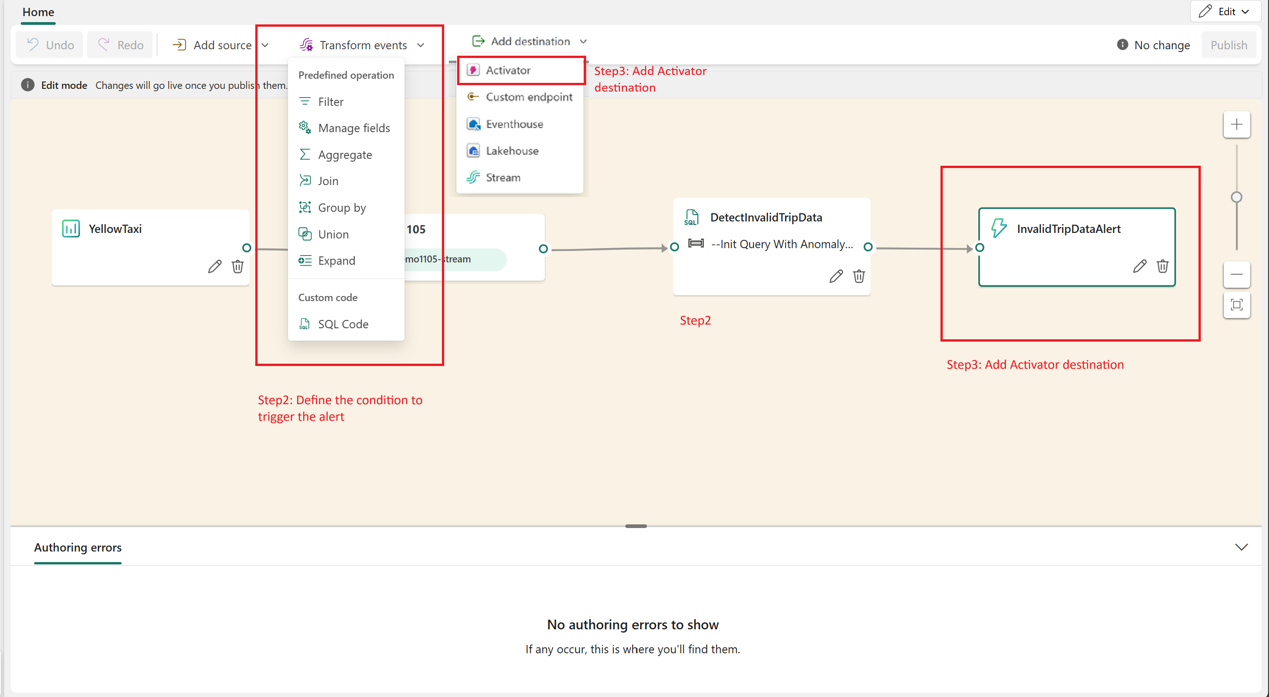Select the Aggregate operation
Screen dimensions: 1269x697
(345, 155)
